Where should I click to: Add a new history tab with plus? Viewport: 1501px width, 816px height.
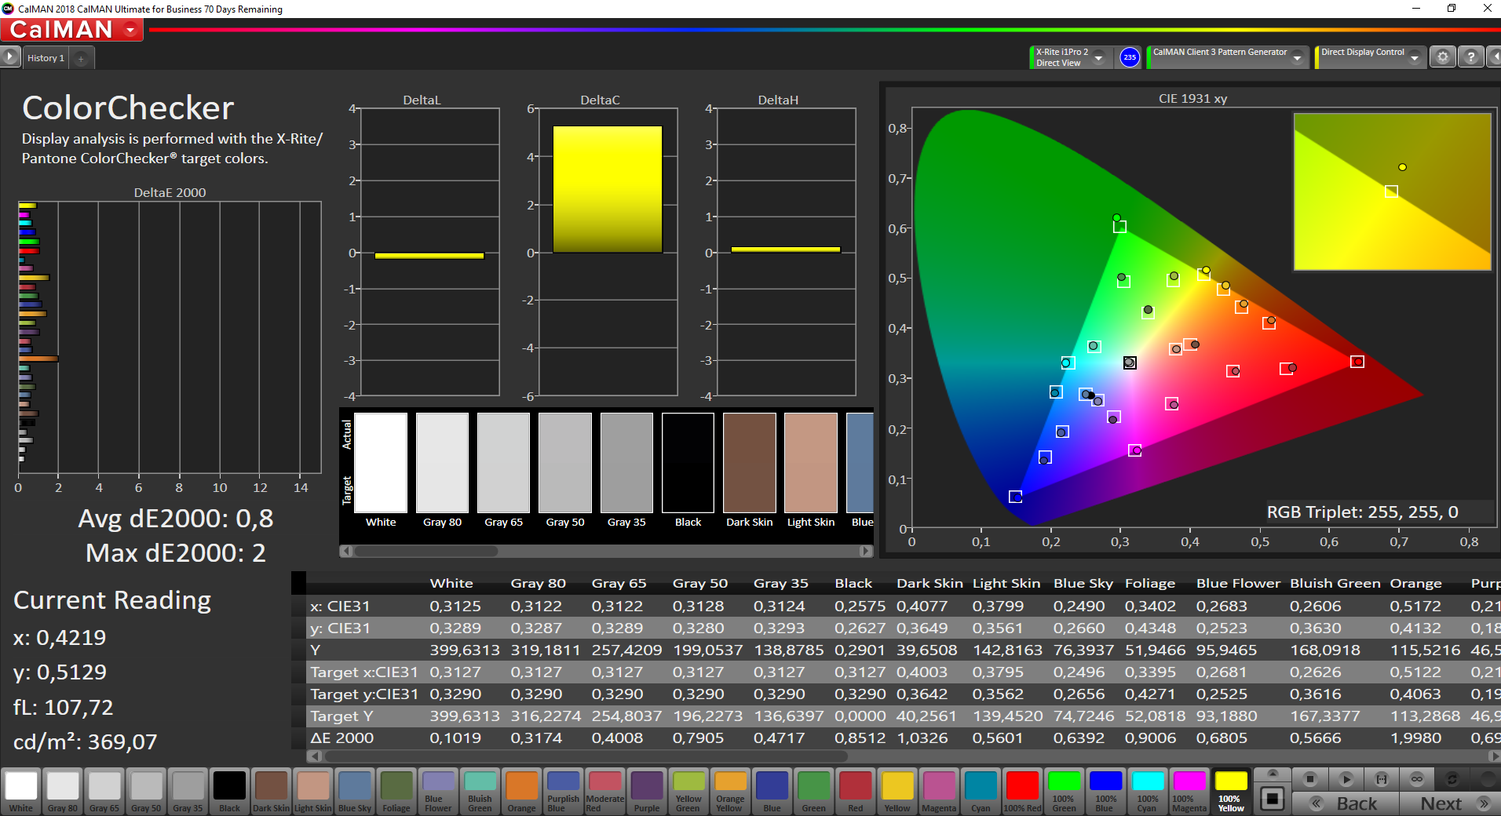[x=81, y=59]
